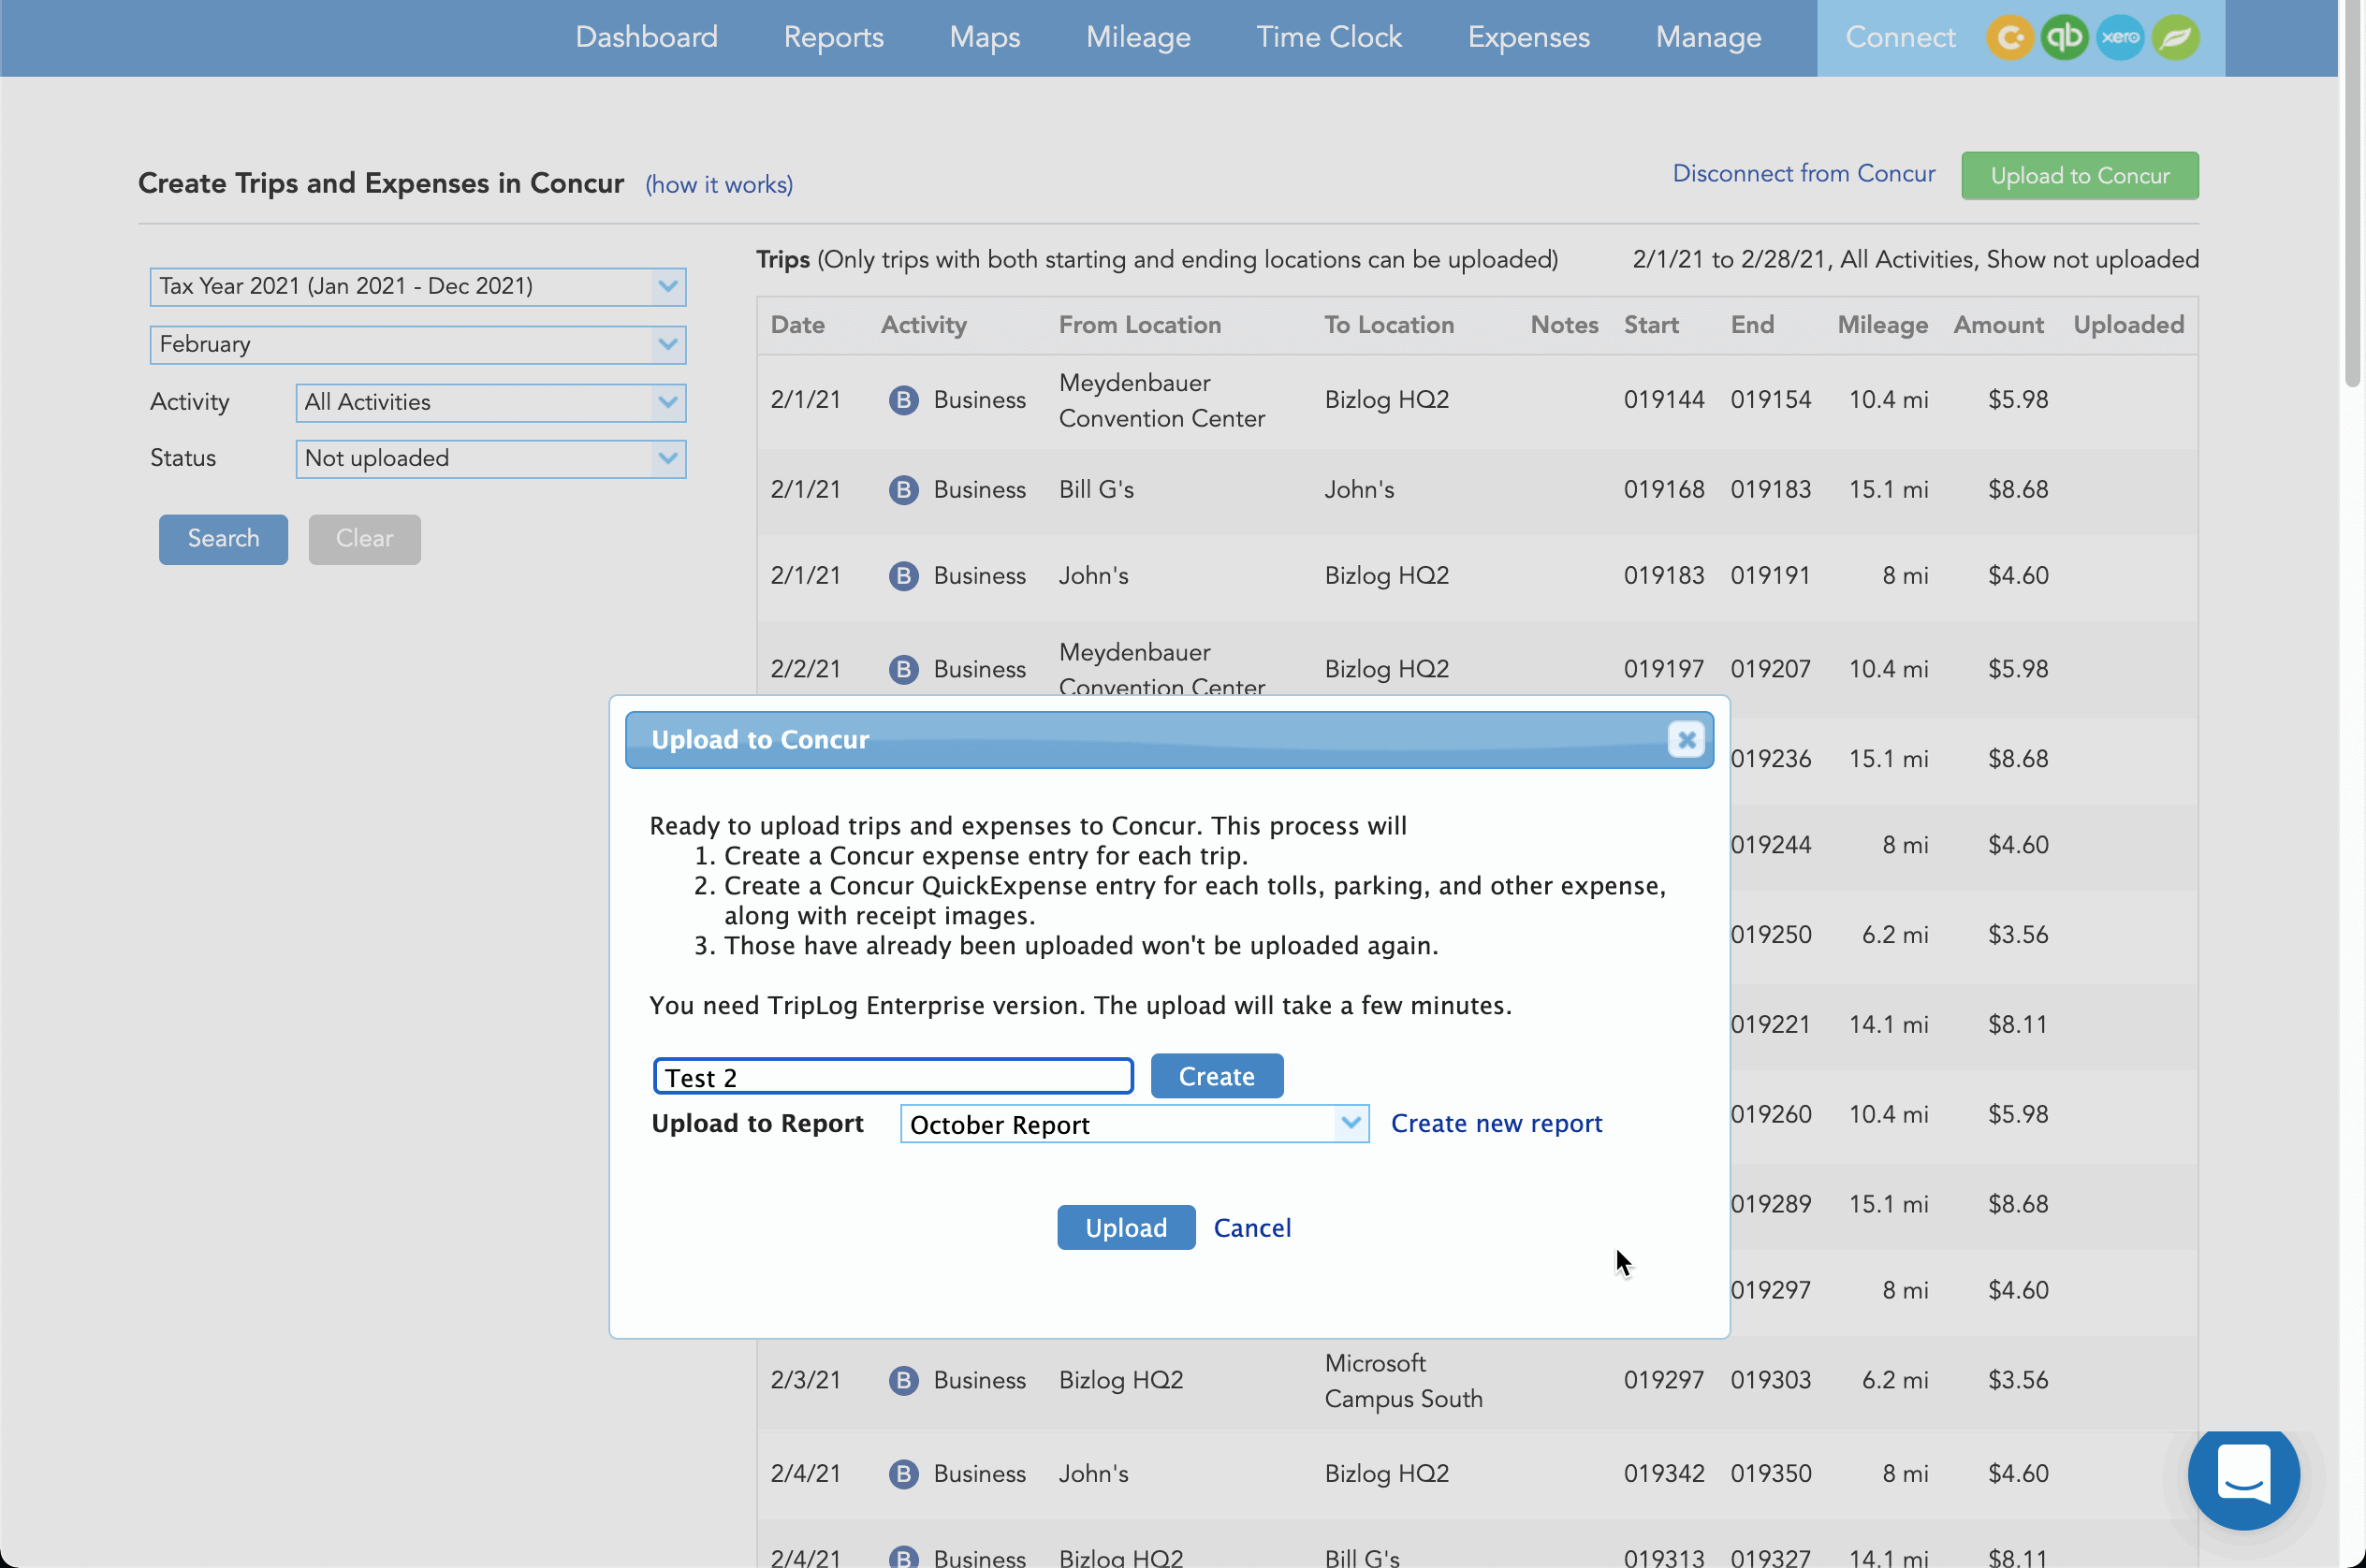This screenshot has width=2366, height=1568.
Task: Open the chat support bubble
Action: (2243, 1474)
